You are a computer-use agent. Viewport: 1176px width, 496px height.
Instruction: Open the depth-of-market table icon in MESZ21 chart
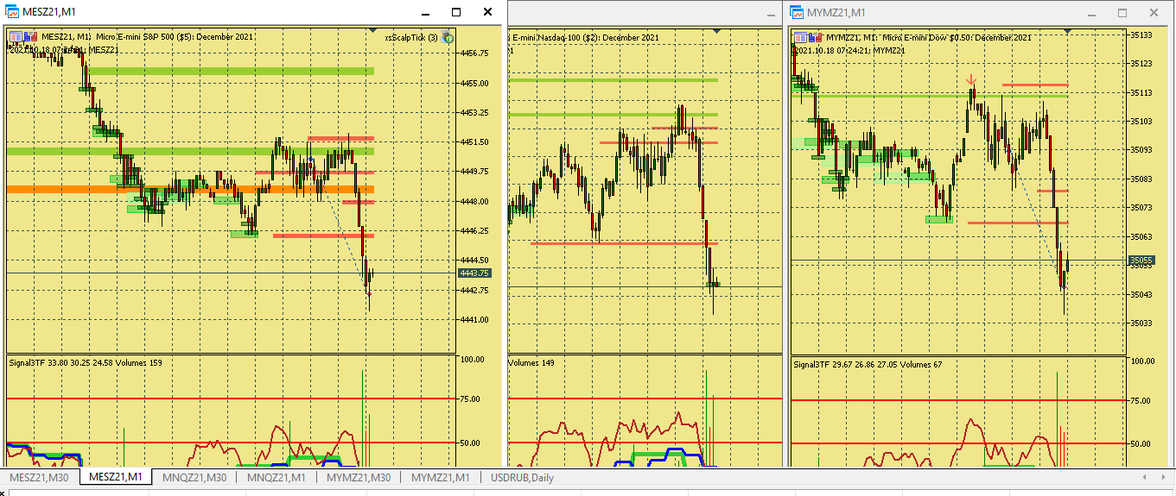point(16,36)
